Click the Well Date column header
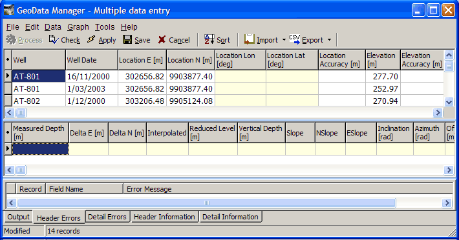 click(x=92, y=60)
